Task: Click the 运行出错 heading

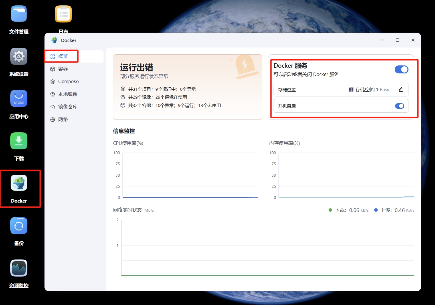Action: (137, 67)
